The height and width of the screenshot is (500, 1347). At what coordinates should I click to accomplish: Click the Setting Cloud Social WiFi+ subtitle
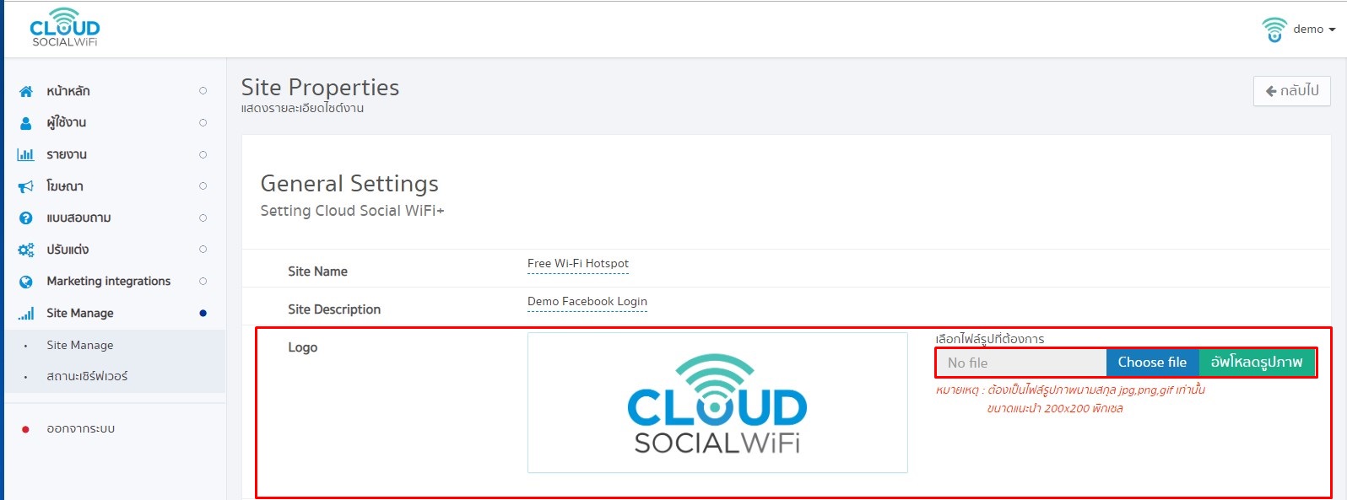pos(352,211)
